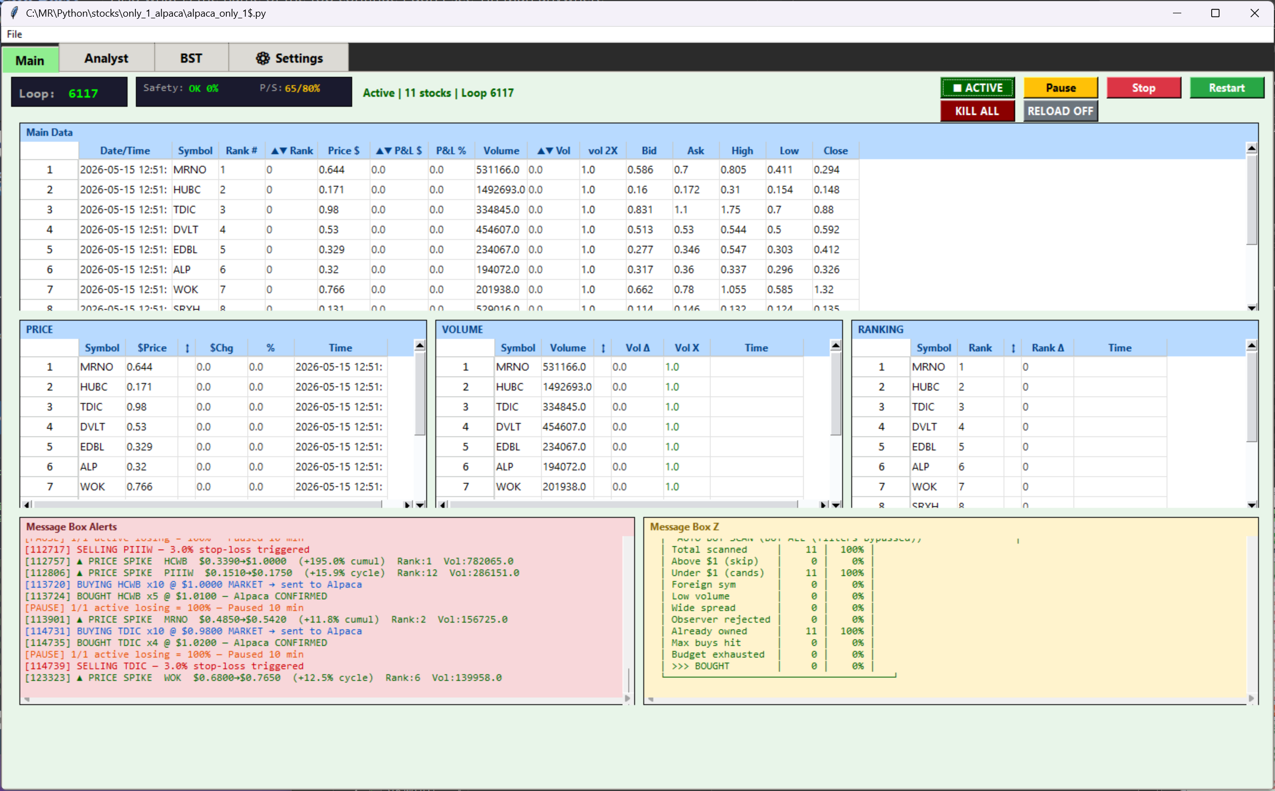Switch to the Analyst tab
The width and height of the screenshot is (1275, 791).
click(106, 58)
